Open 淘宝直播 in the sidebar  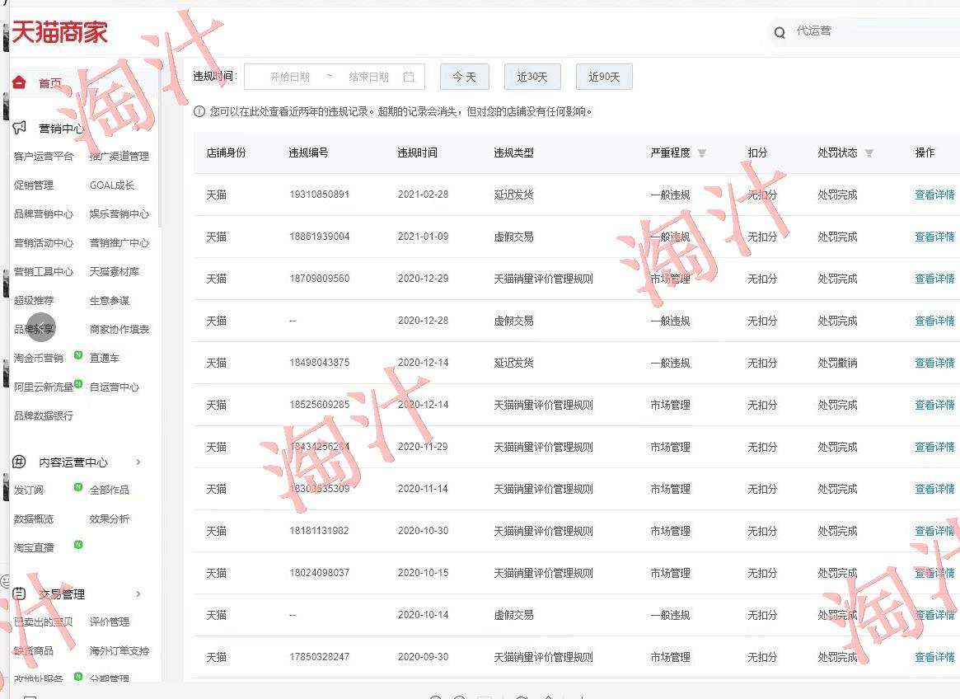tap(34, 547)
